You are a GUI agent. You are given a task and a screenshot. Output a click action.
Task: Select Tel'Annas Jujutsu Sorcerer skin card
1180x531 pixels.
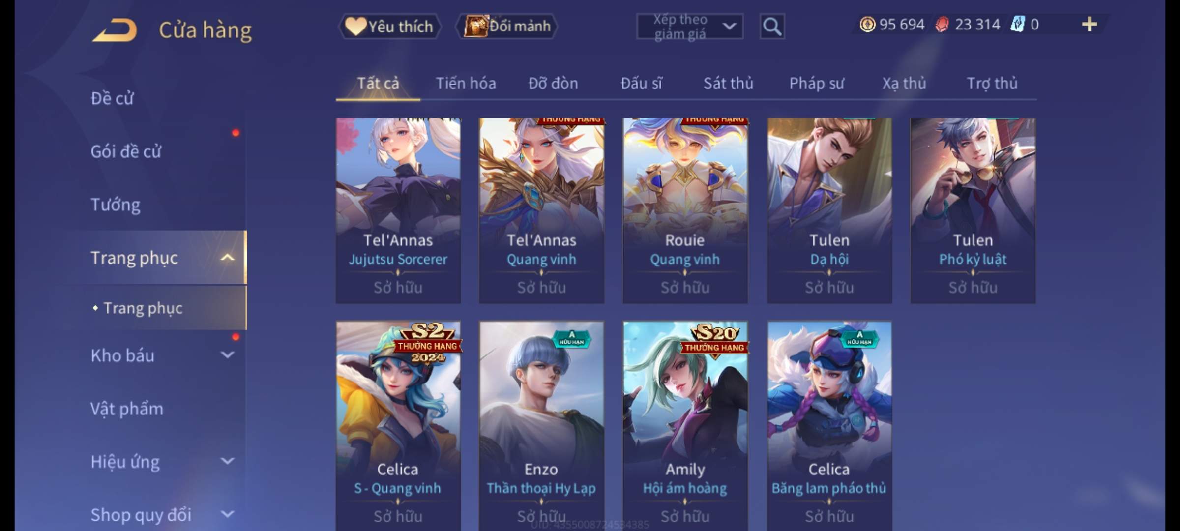click(398, 210)
